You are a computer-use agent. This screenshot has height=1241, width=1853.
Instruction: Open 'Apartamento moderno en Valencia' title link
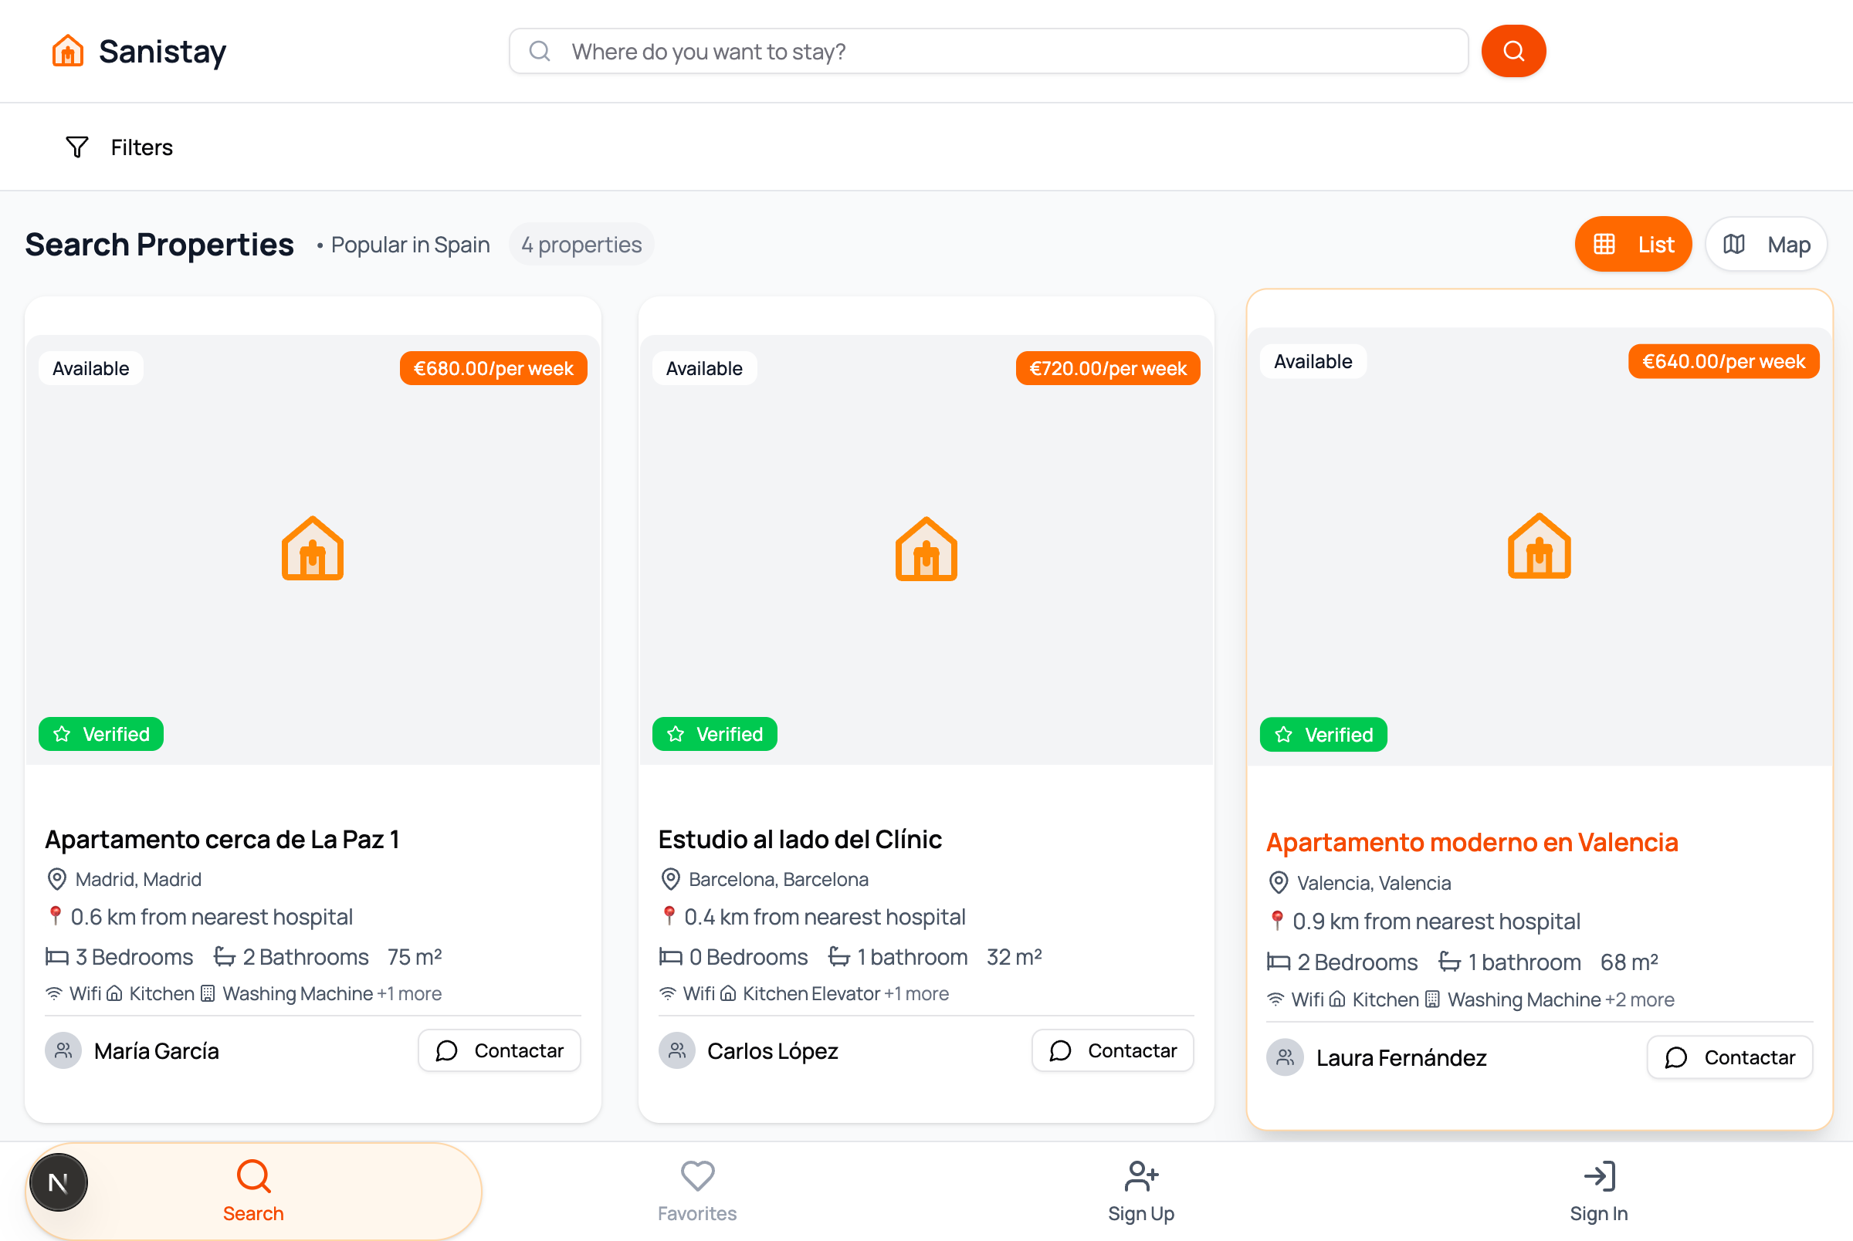tap(1472, 842)
